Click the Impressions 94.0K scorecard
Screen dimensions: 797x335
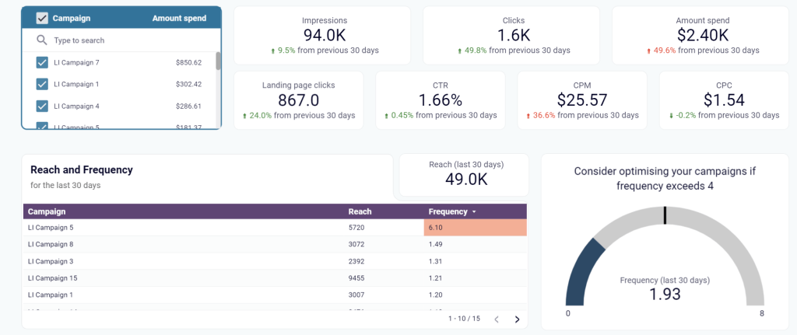[322, 36]
